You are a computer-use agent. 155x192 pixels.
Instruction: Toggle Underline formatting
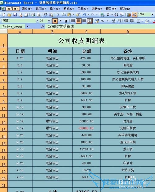(66, 21)
